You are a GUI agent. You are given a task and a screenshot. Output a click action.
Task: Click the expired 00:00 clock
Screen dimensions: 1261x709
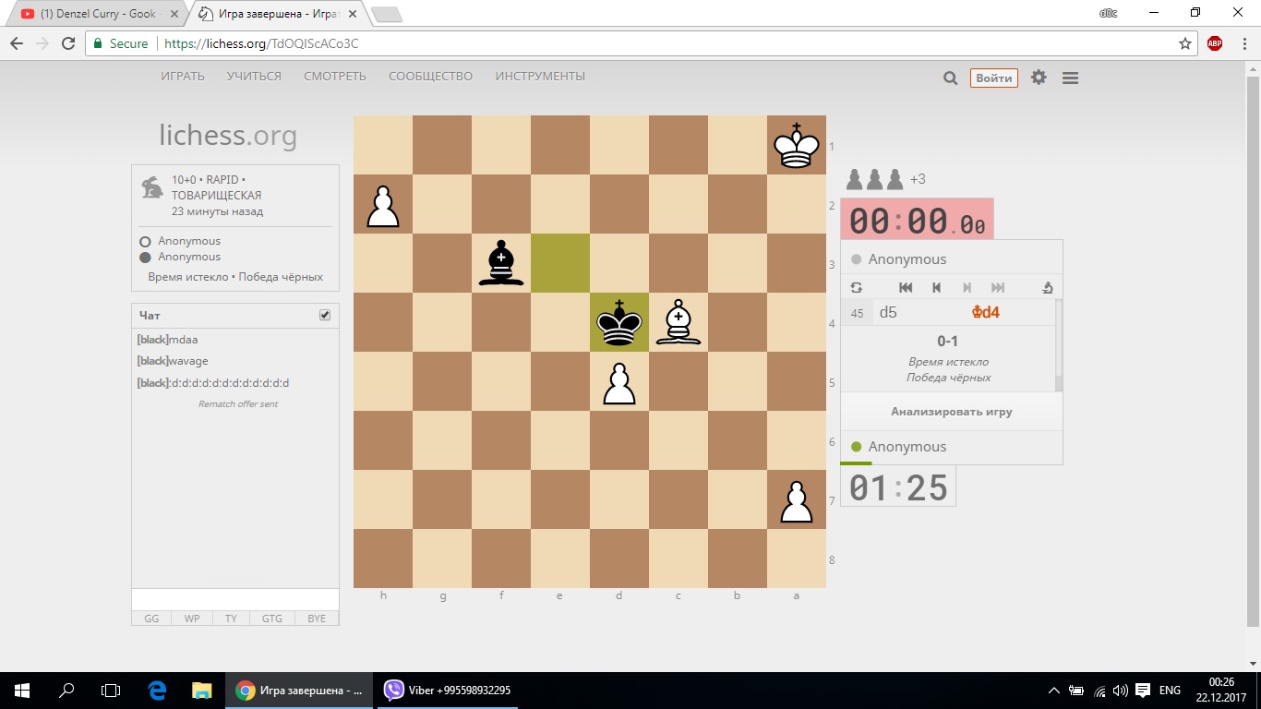click(x=917, y=222)
